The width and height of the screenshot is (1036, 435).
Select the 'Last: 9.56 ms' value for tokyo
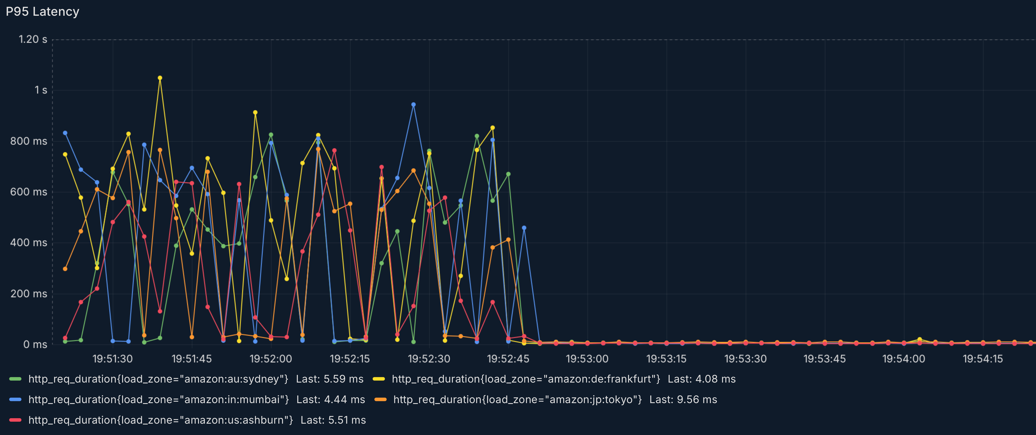tap(683, 400)
